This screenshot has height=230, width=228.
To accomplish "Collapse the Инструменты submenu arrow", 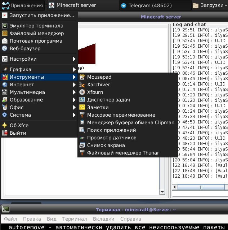I will (x=74, y=77).
